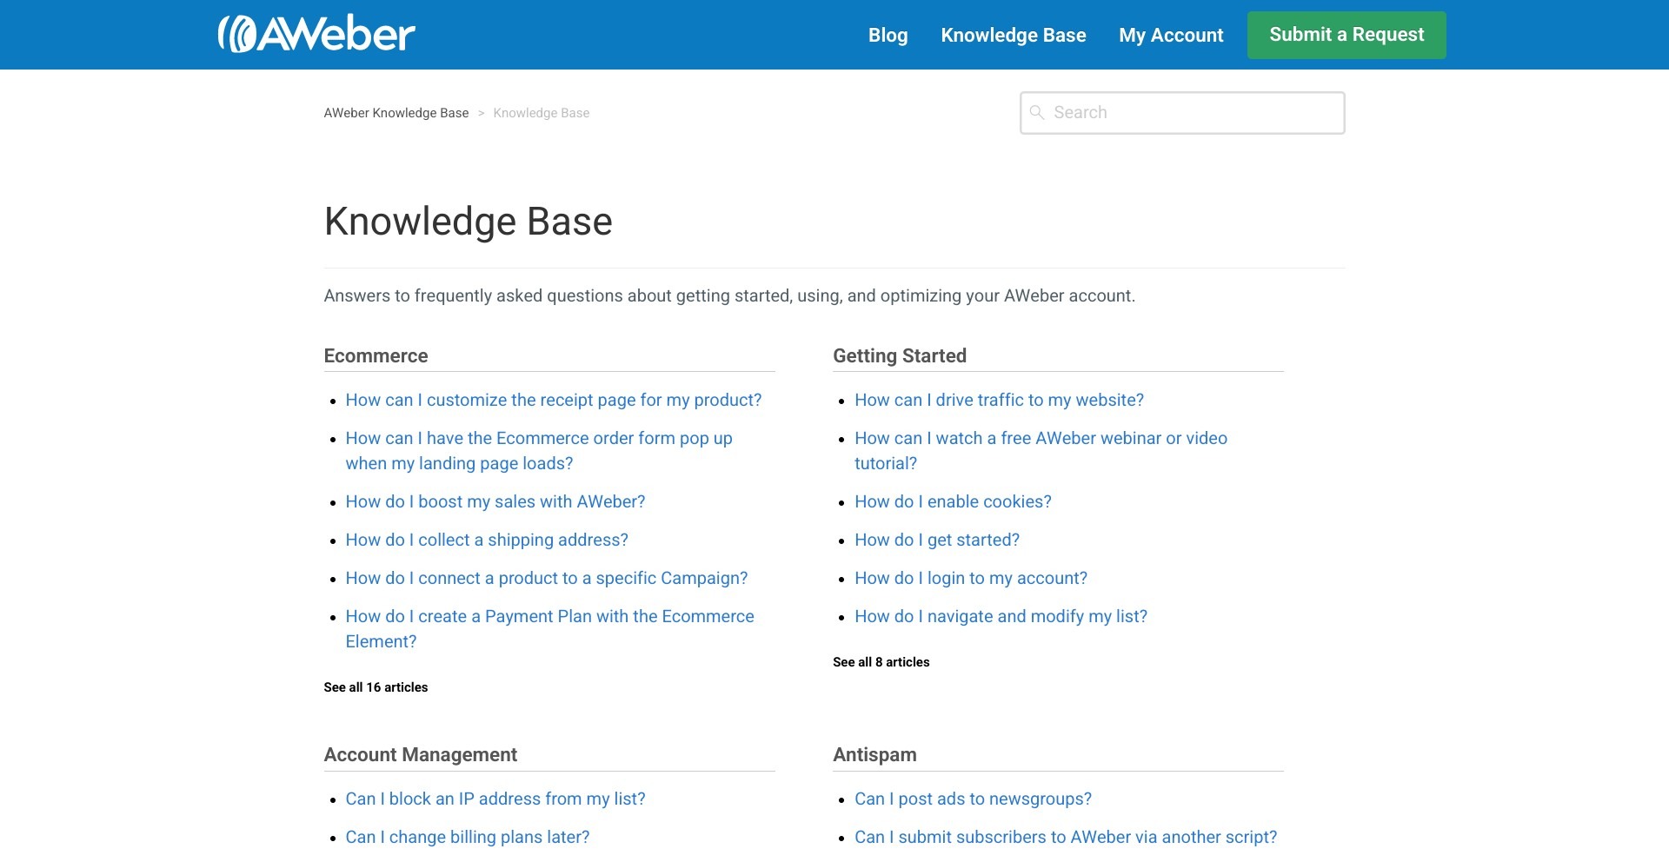Click the Submit a Request button
This screenshot has width=1669, height=862.
(x=1347, y=35)
